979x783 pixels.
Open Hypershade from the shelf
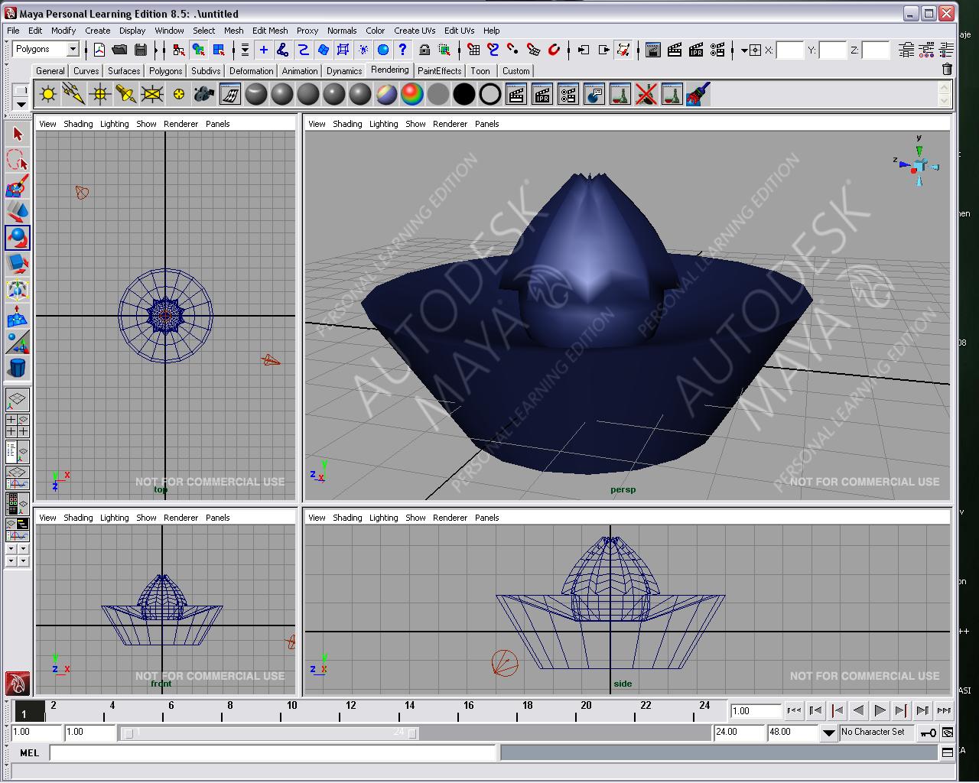point(230,95)
